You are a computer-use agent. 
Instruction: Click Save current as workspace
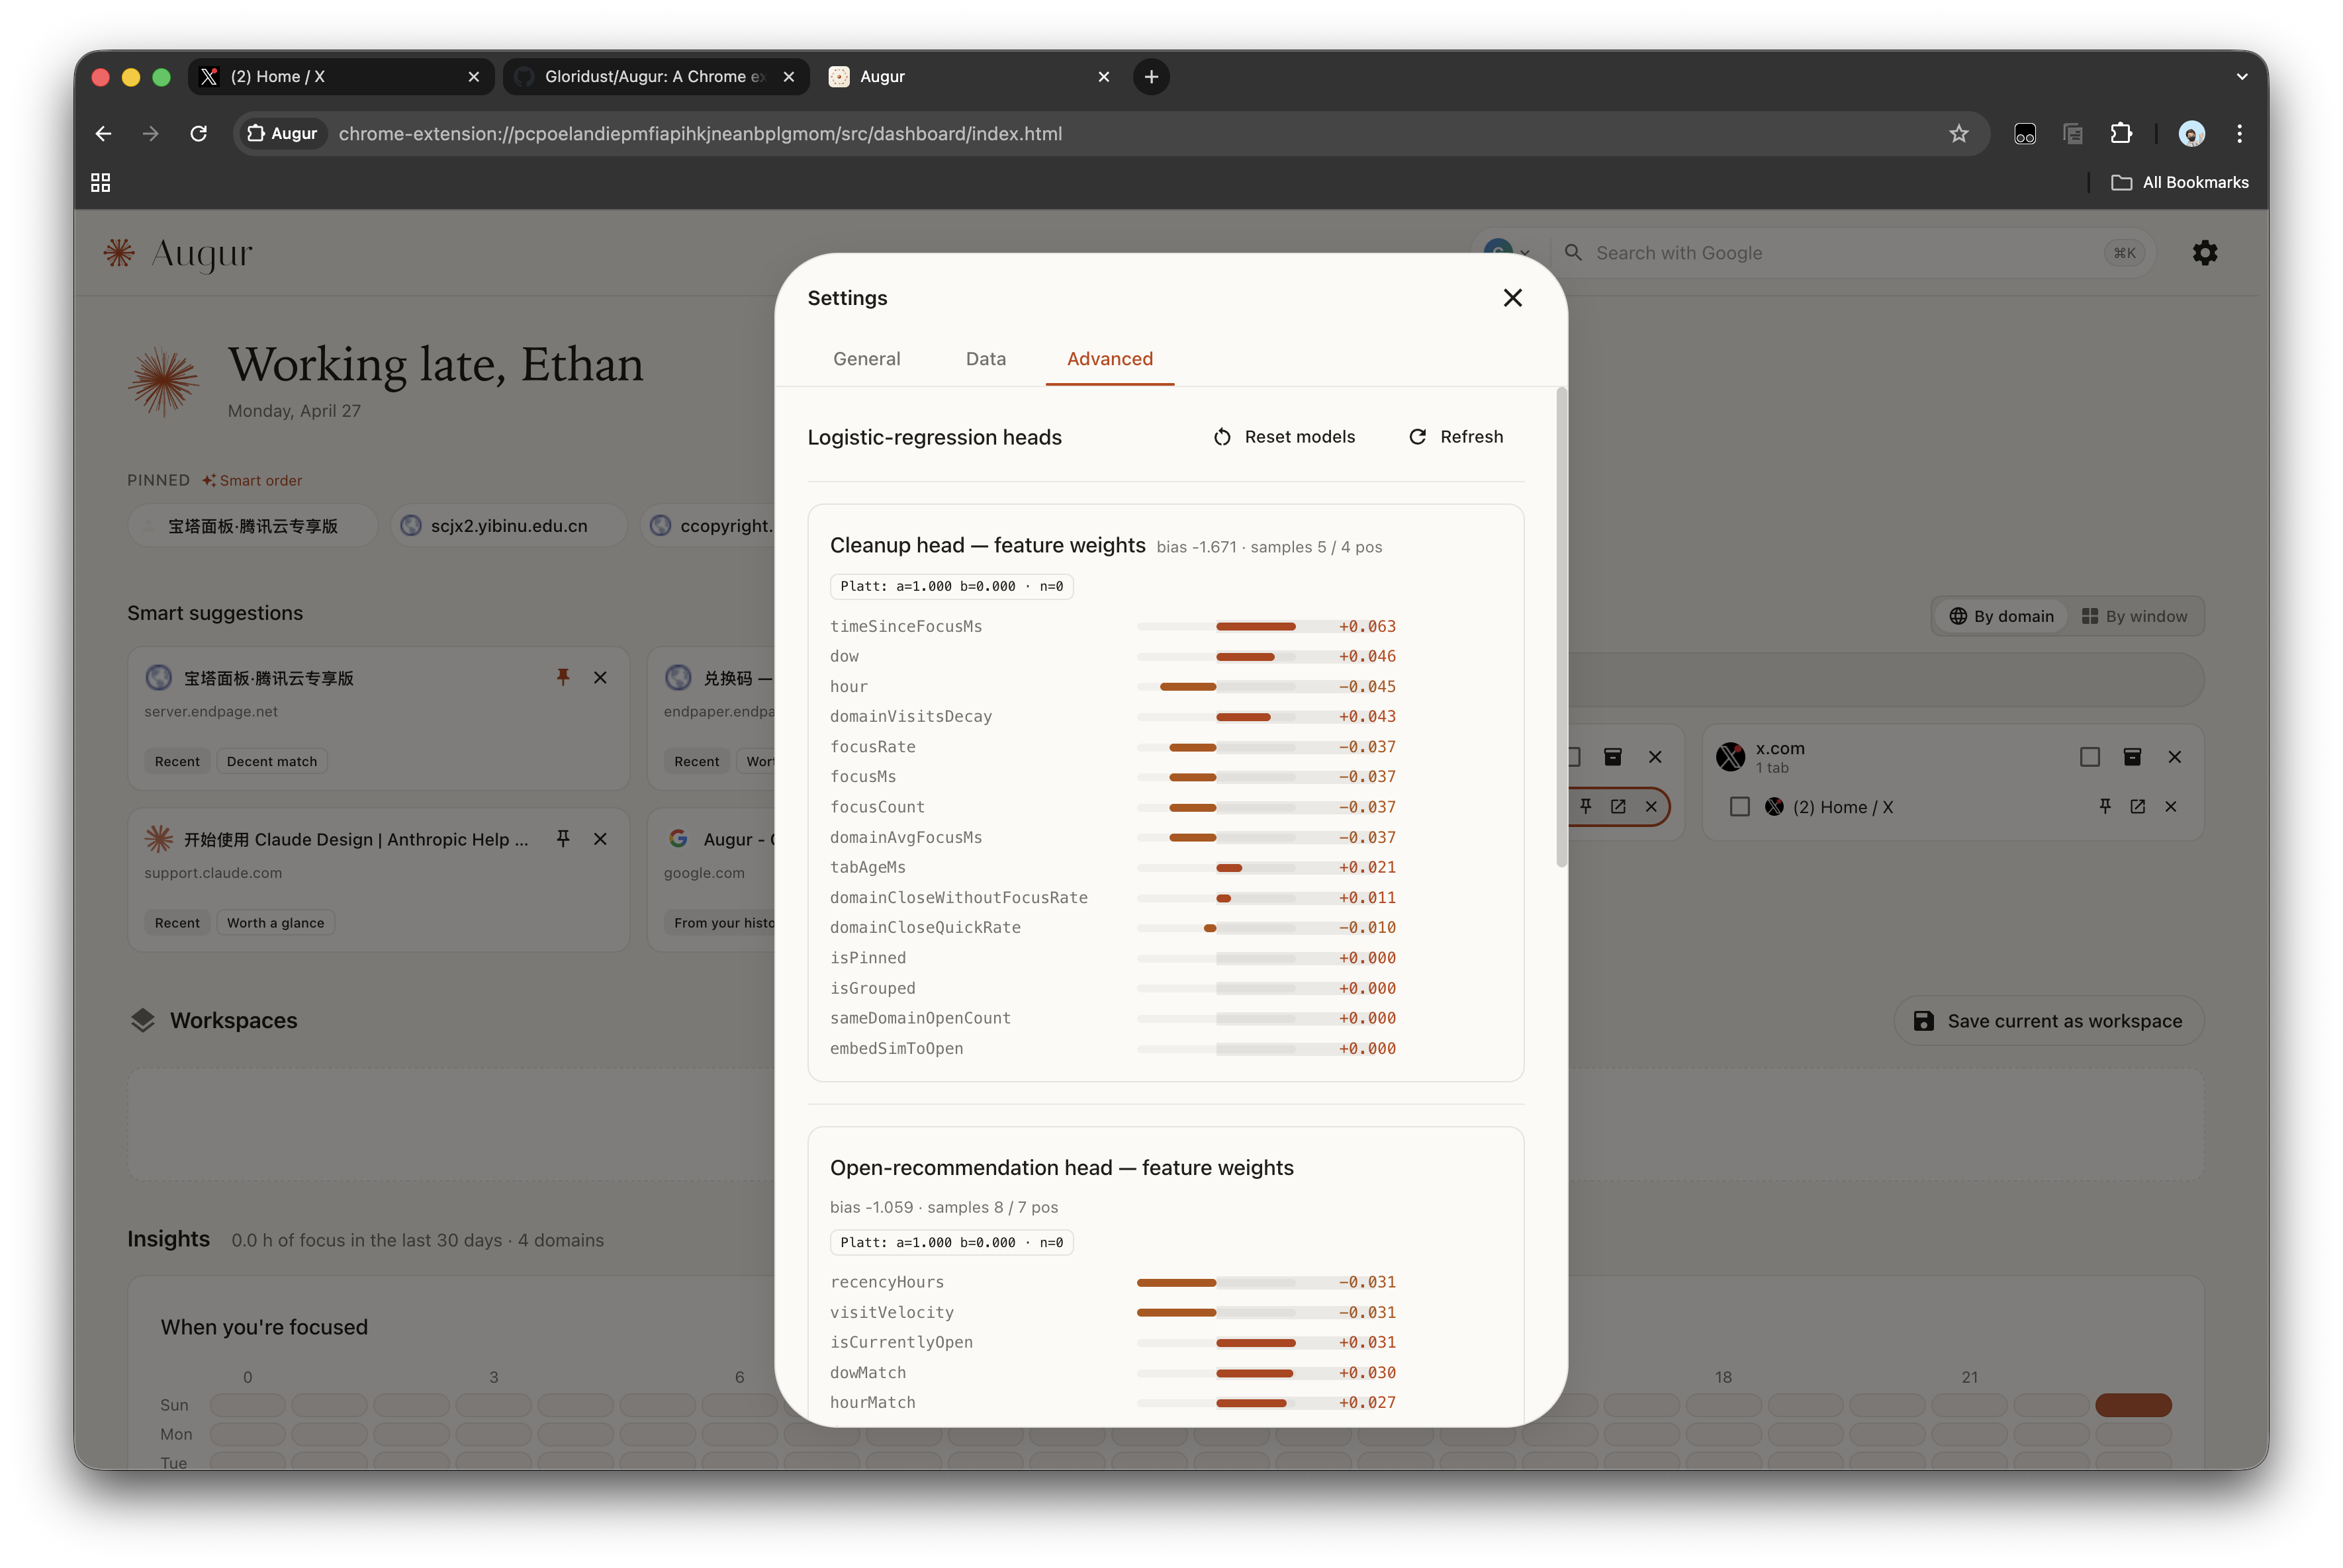point(2048,1021)
